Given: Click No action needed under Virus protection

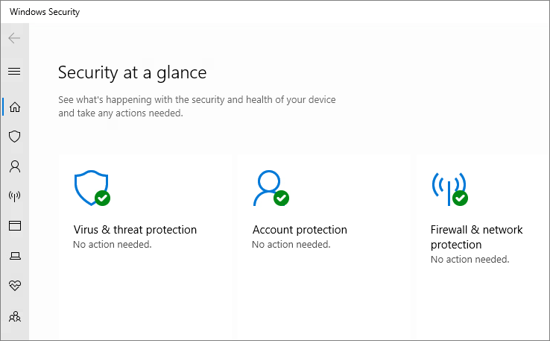Looking at the screenshot, I should tap(112, 244).
